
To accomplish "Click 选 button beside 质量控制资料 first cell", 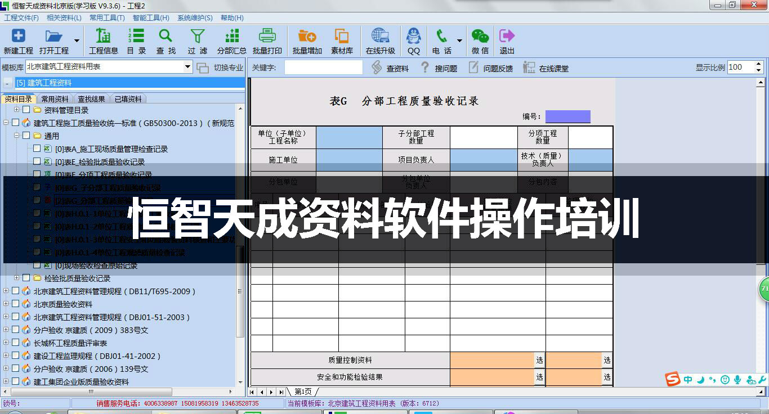I will tap(539, 360).
